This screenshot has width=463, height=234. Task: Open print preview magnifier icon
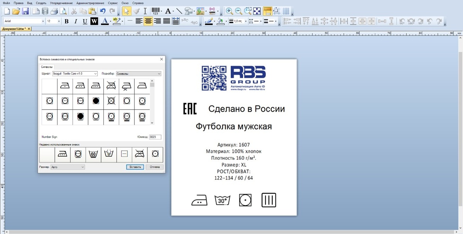click(x=64, y=11)
